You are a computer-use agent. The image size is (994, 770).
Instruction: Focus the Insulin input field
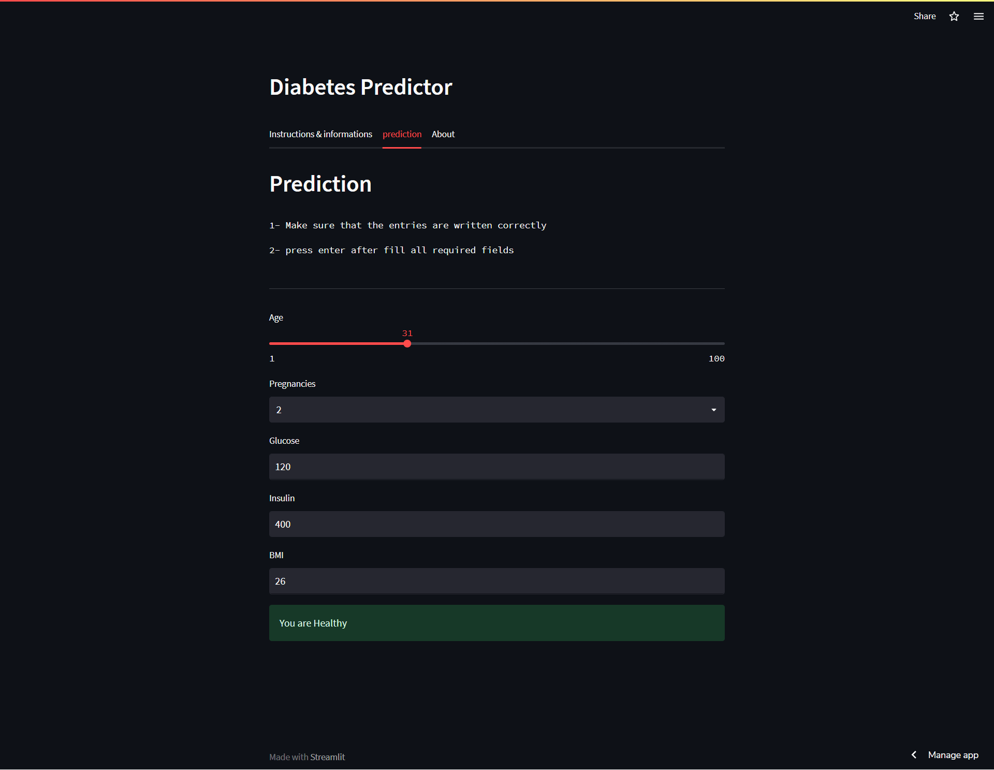(x=497, y=525)
